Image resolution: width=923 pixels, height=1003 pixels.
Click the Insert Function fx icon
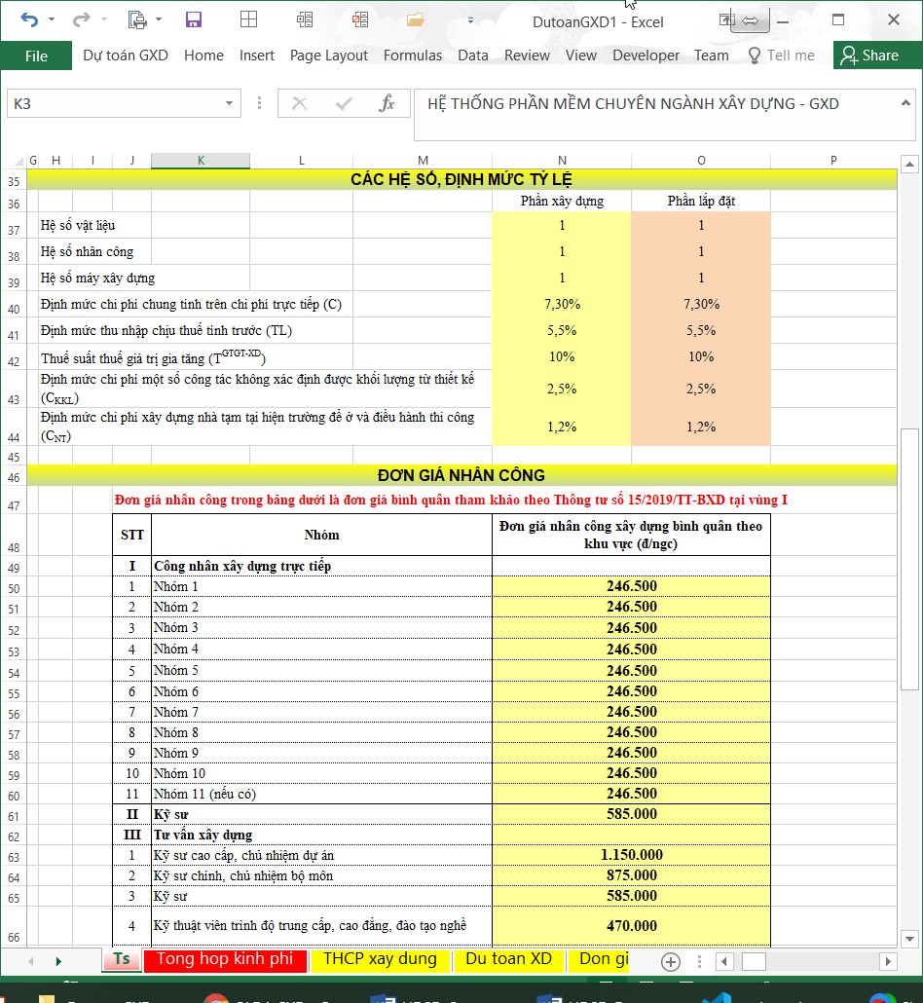click(x=387, y=103)
